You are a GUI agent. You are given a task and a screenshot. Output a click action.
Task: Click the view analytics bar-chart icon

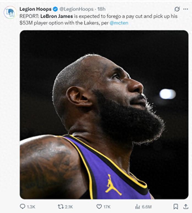click(x=138, y=206)
